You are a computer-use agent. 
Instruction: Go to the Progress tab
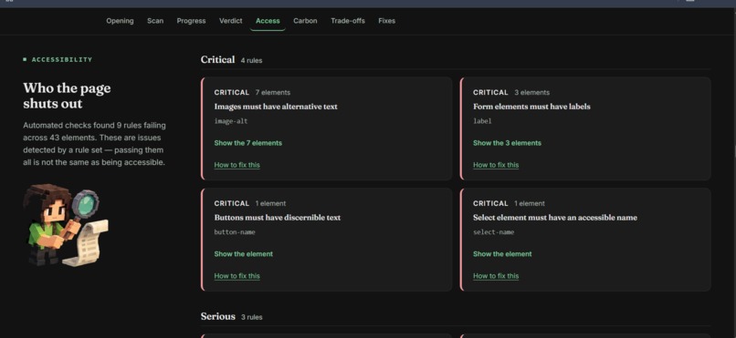pos(191,21)
